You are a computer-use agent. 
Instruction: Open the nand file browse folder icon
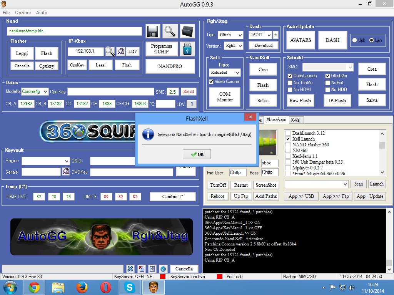[x=187, y=31]
